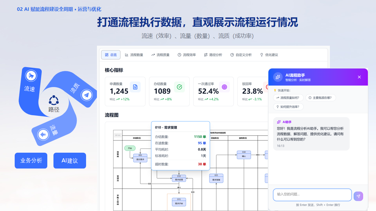Send the message with the paper plane button
Image resolution: width=376 pixels, height=211 pixels.
(358, 196)
